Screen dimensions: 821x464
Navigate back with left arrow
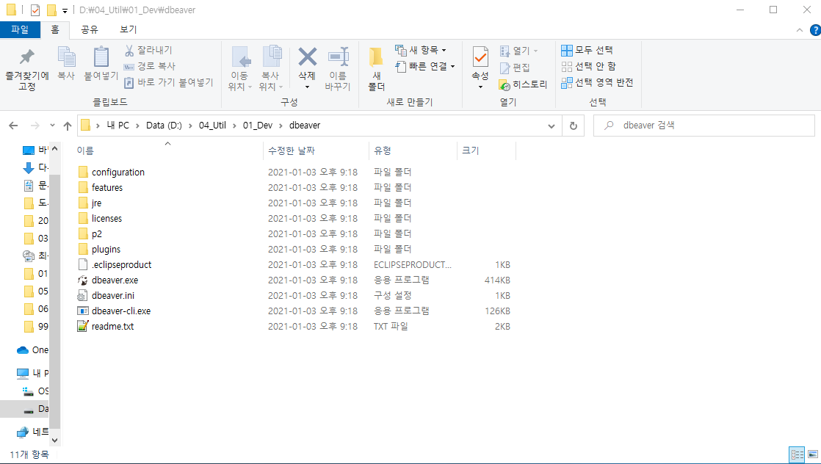coord(14,126)
